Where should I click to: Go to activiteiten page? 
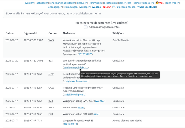coord(42,3)
